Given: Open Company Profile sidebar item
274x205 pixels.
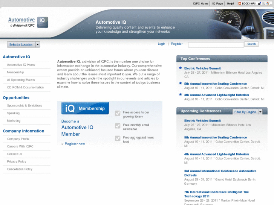Looking at the screenshot, I should pos(18,139).
